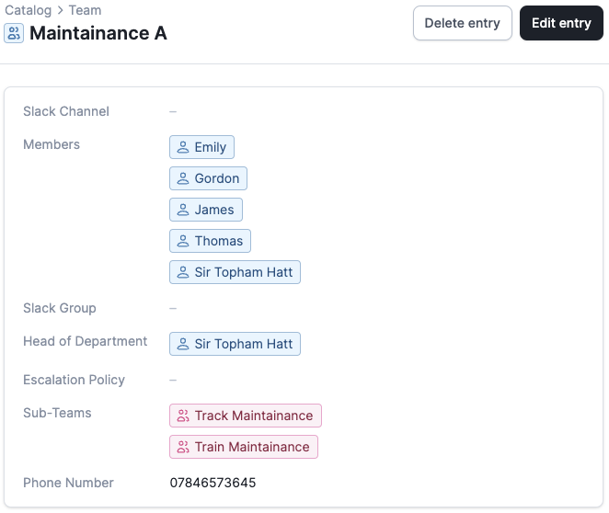Open Team breadcrumb link
This screenshot has height=513, width=609.
[85, 10]
